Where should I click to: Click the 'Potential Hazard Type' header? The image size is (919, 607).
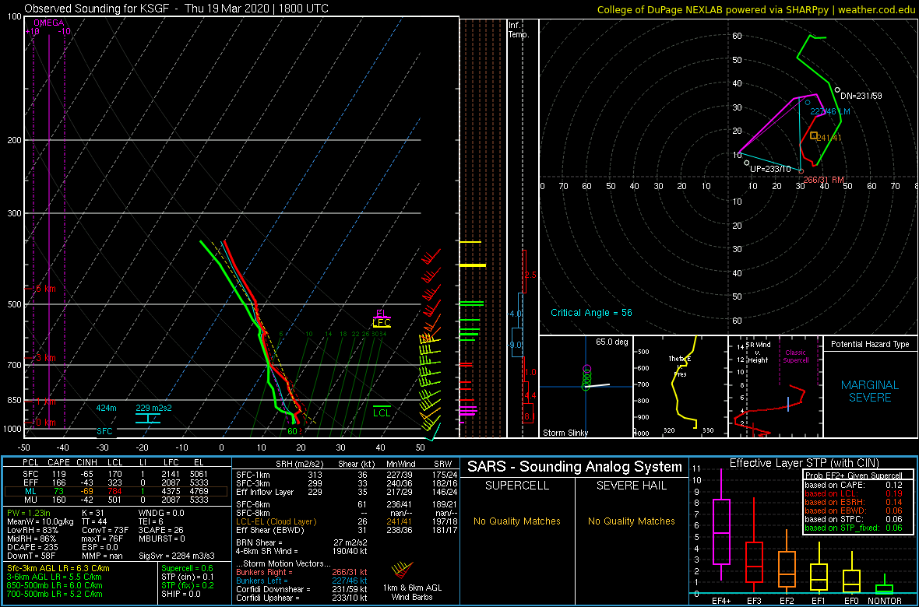click(870, 345)
